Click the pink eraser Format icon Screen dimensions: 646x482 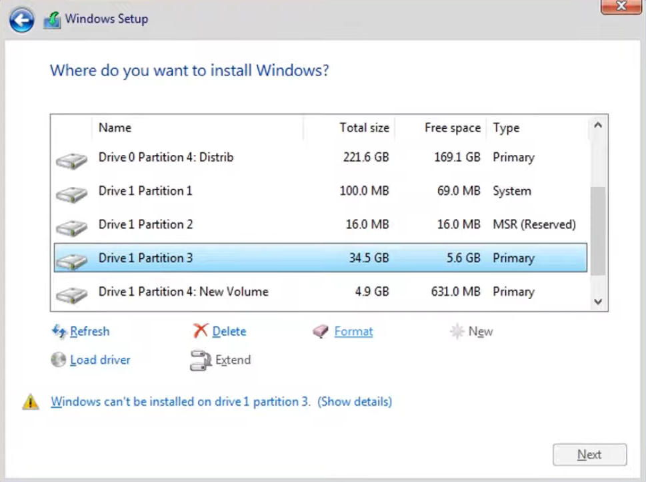pyautogui.click(x=321, y=331)
